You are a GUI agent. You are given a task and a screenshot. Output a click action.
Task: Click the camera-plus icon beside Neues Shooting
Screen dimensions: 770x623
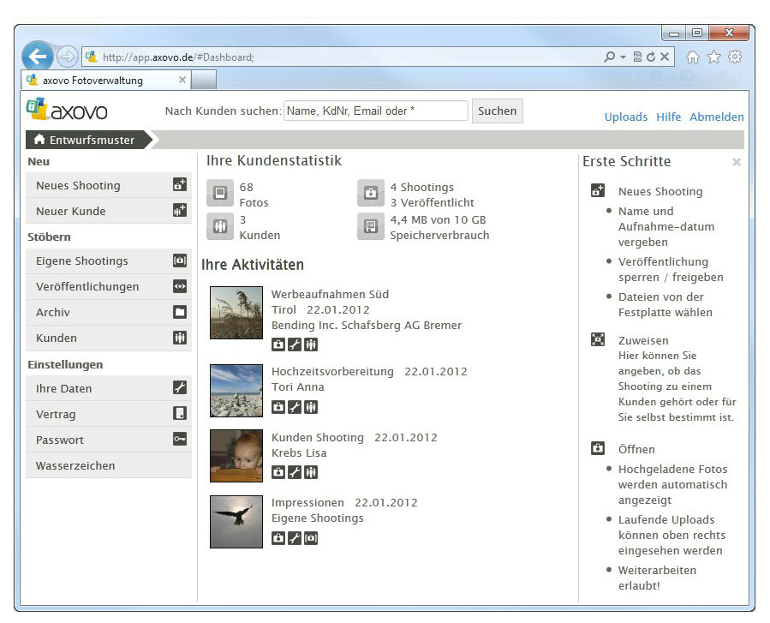point(180,185)
